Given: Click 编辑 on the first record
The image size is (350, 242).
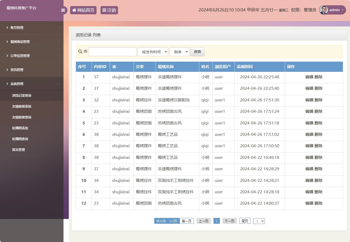Looking at the screenshot, I should (x=309, y=77).
